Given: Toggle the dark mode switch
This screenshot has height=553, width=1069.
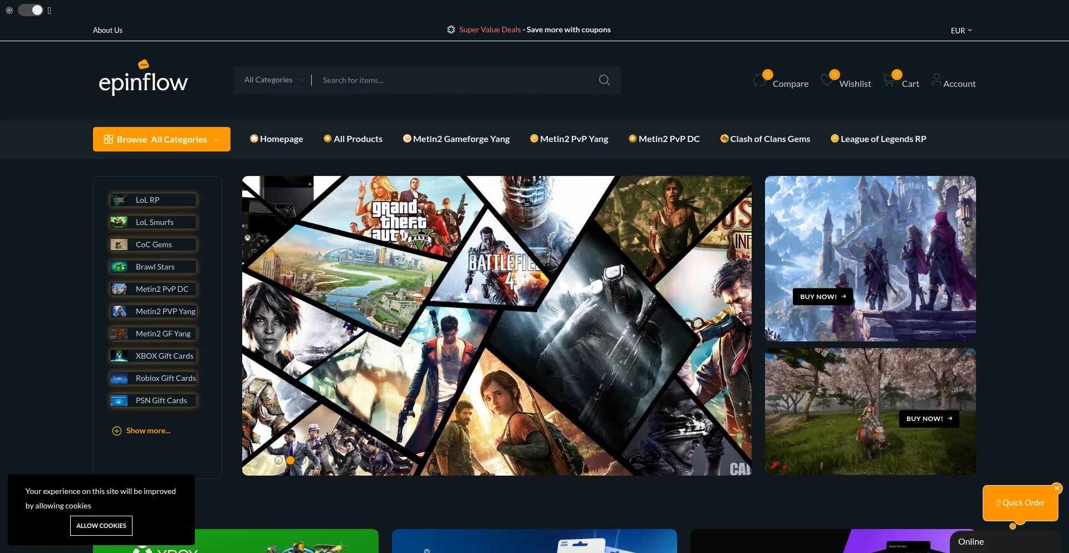Looking at the screenshot, I should 30,10.
